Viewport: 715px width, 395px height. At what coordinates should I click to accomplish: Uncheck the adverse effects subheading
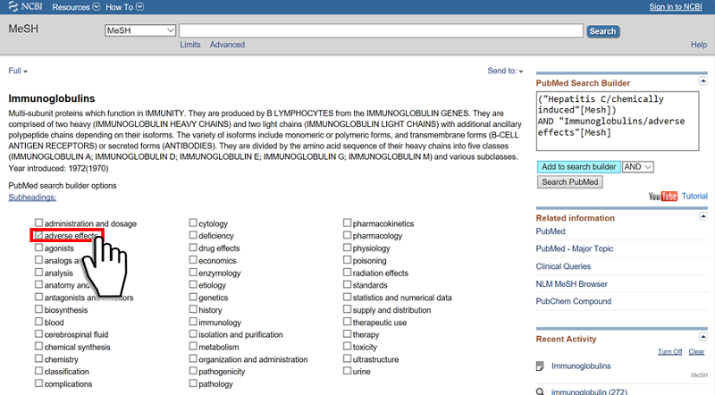[x=38, y=235]
